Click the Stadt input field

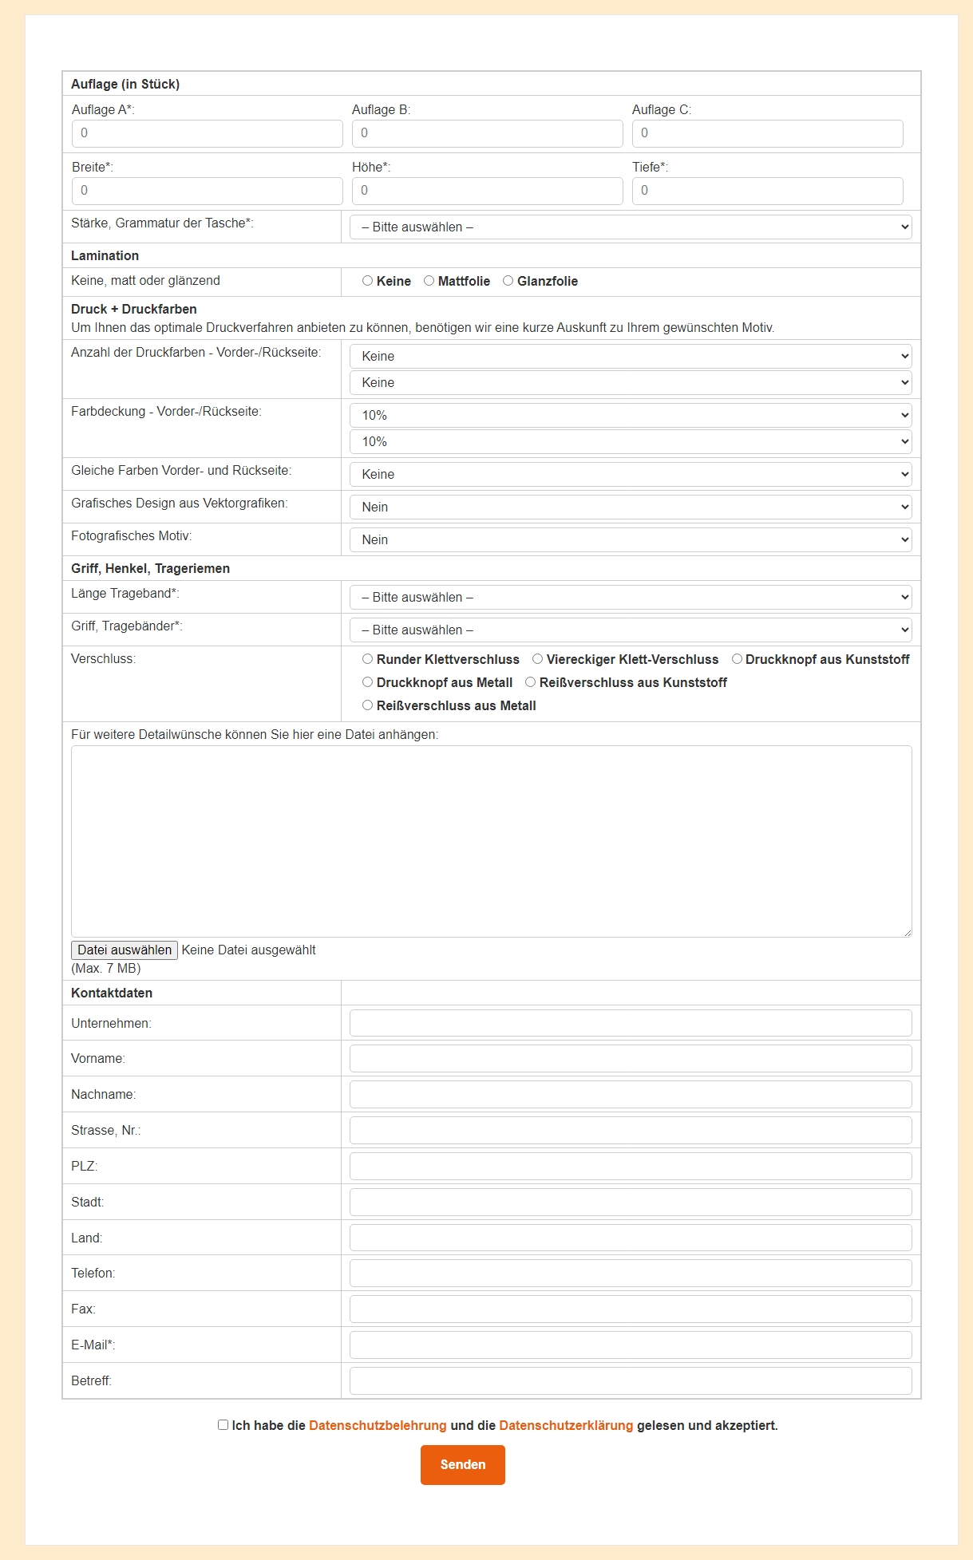pos(631,1202)
